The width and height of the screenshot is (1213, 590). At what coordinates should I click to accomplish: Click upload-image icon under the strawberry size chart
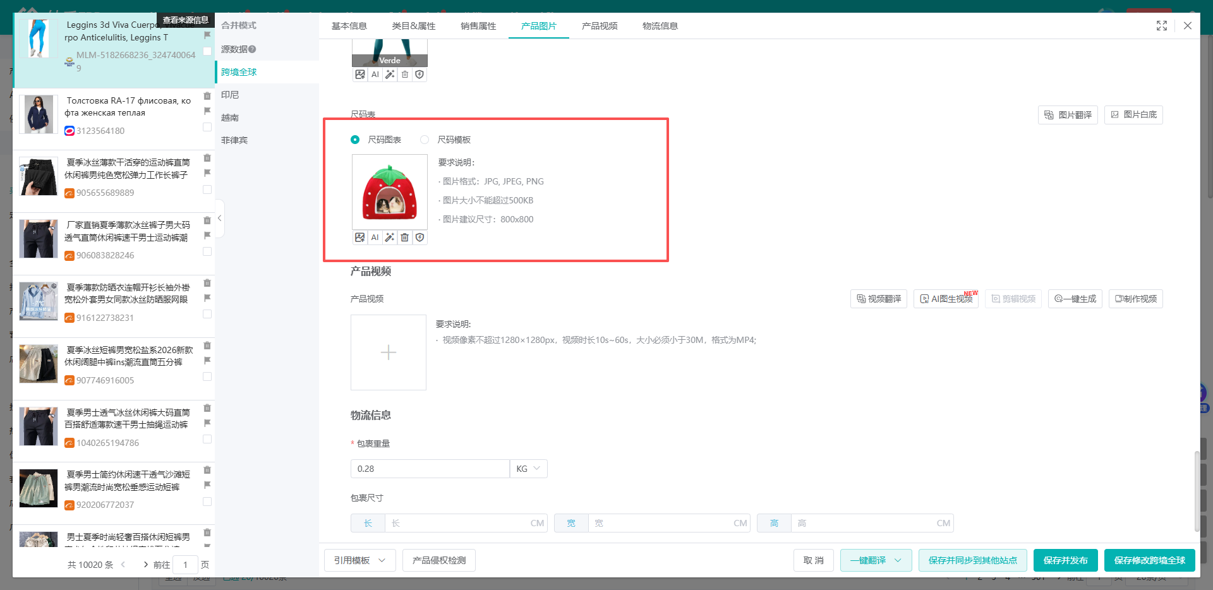[x=360, y=238]
